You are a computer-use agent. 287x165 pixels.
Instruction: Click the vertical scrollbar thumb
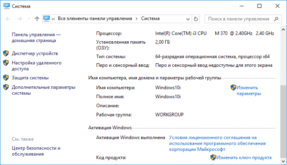(x=283, y=121)
